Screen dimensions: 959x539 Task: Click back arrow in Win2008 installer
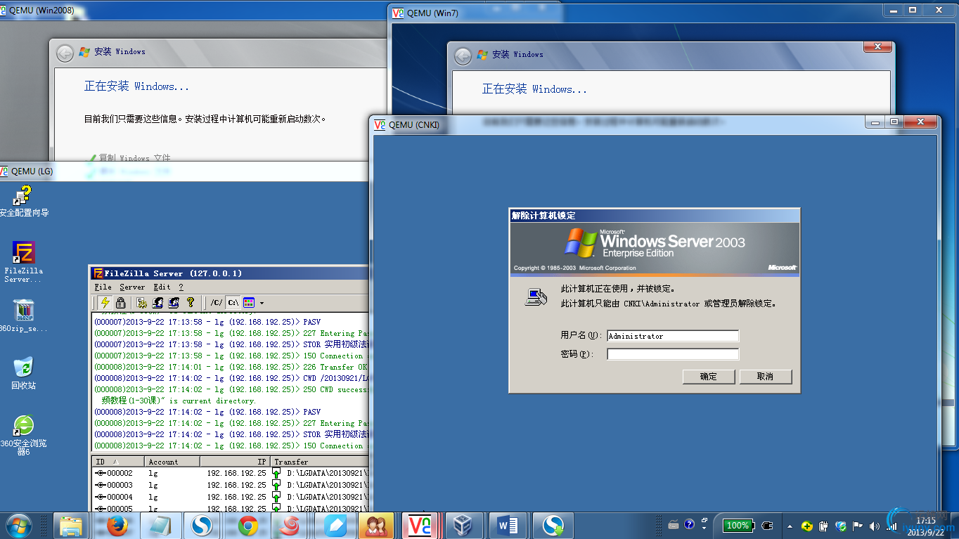pyautogui.click(x=65, y=53)
